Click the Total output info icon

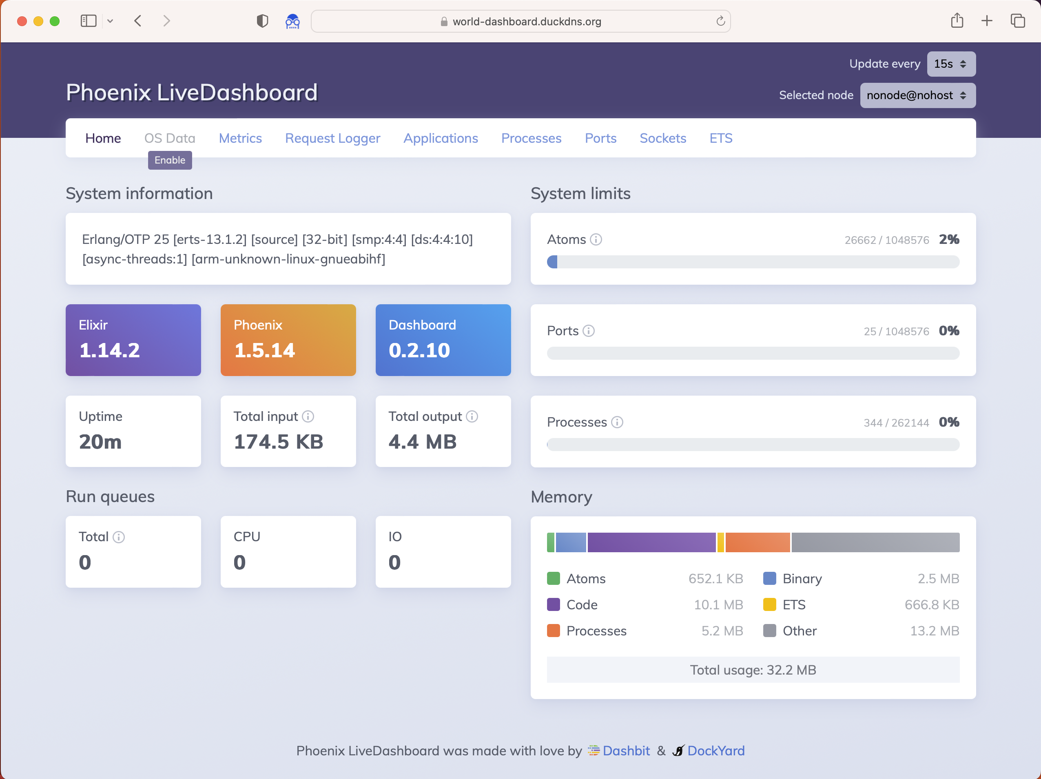coord(472,417)
